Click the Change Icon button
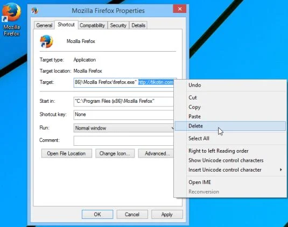The image size is (288, 227). click(115, 153)
